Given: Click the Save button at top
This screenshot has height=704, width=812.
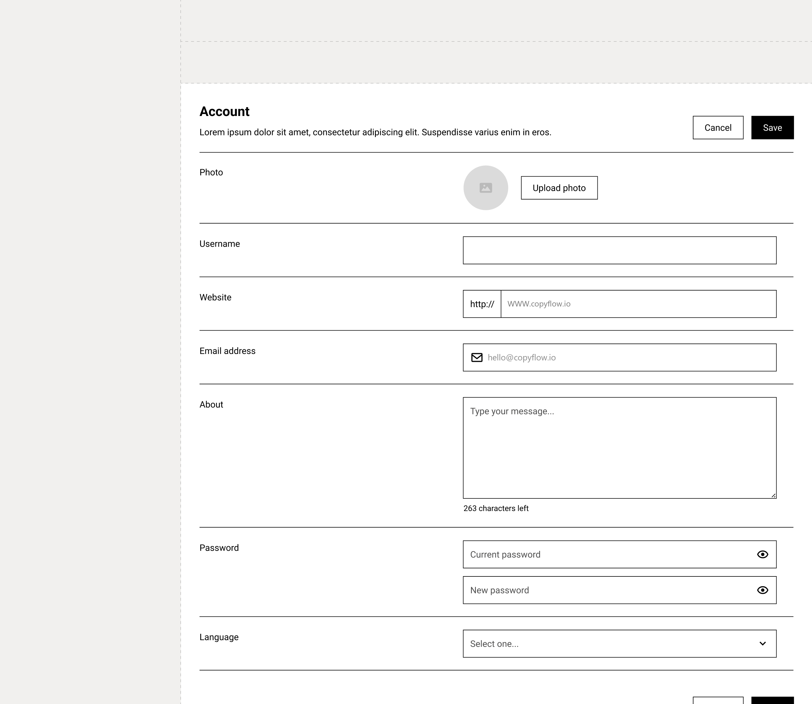Looking at the screenshot, I should pos(772,128).
